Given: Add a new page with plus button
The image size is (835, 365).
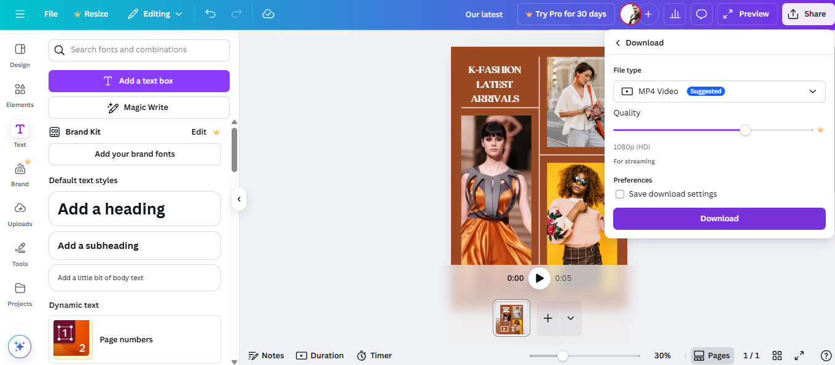Looking at the screenshot, I should coord(548,318).
